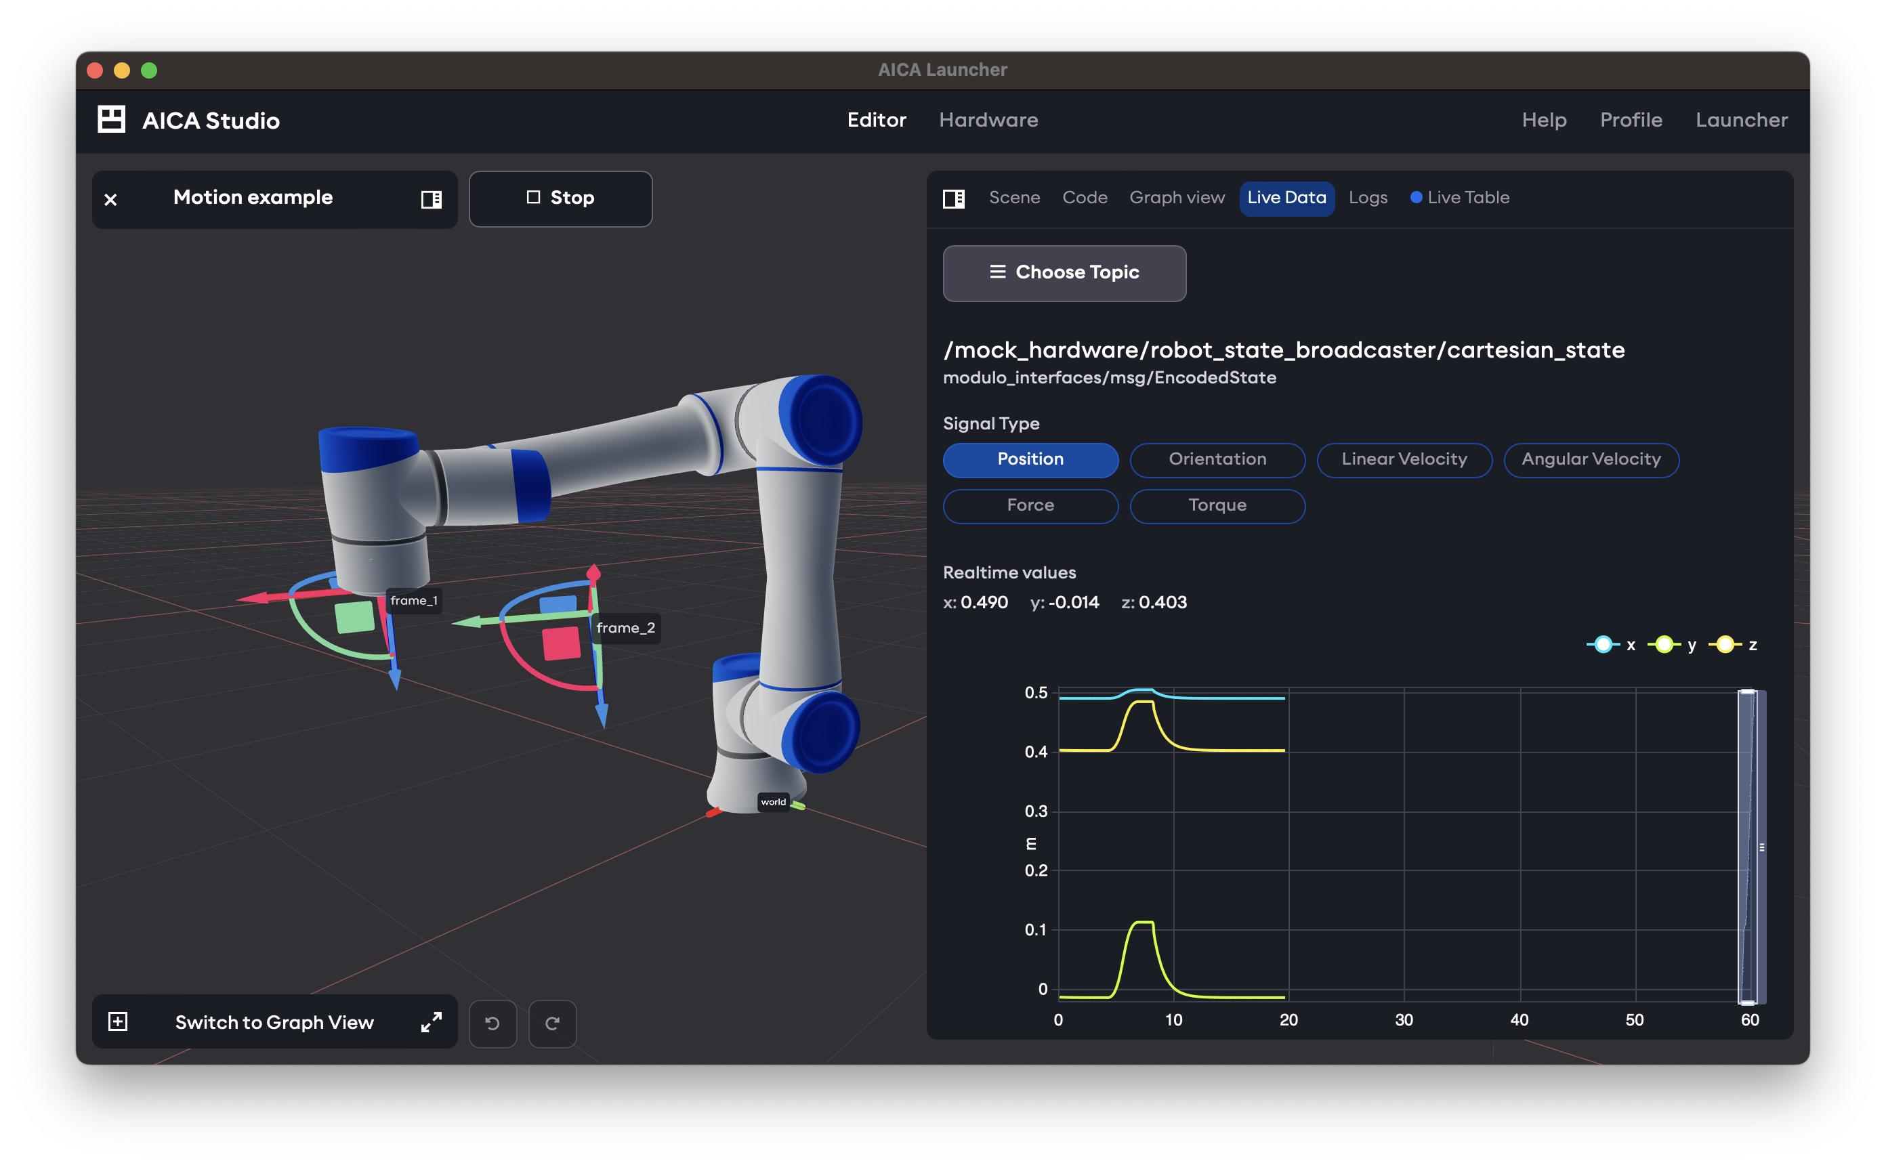Expand the 3D view to fullscreen
The height and width of the screenshot is (1165, 1886).
point(432,1021)
